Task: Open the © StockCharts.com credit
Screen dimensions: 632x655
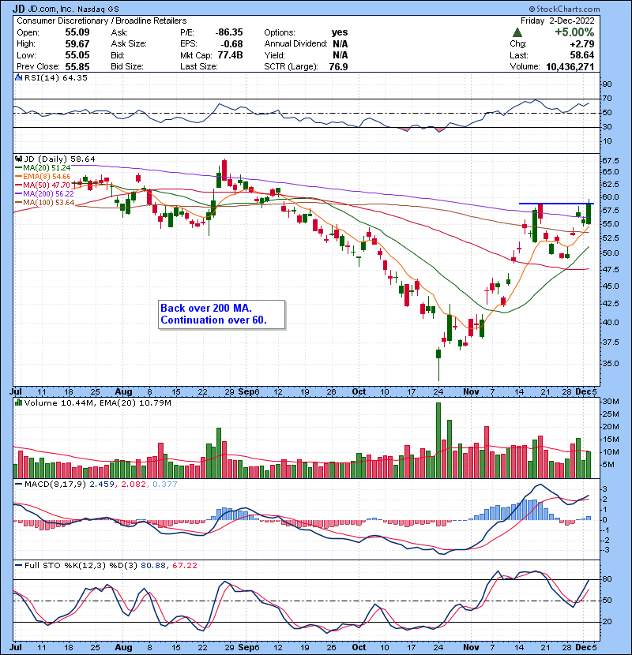Action: [x=564, y=9]
